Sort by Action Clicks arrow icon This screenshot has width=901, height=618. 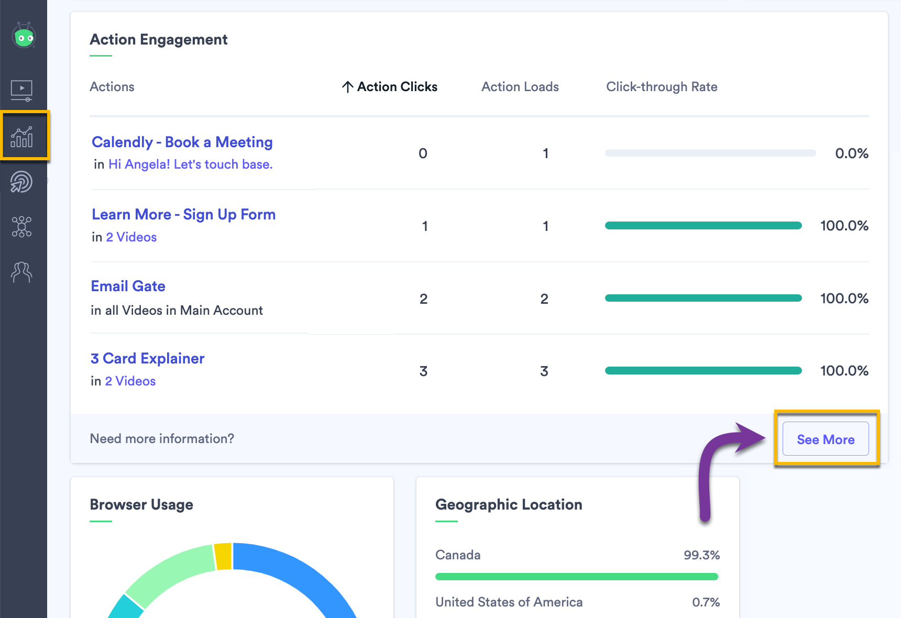pyautogui.click(x=347, y=87)
